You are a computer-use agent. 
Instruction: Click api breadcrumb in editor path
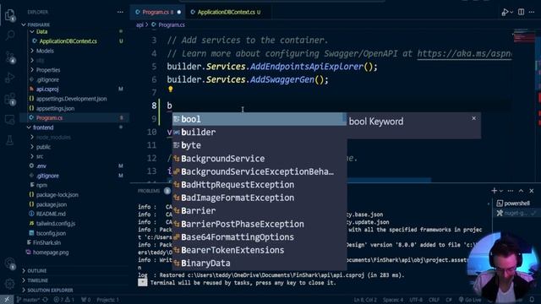coord(139,24)
